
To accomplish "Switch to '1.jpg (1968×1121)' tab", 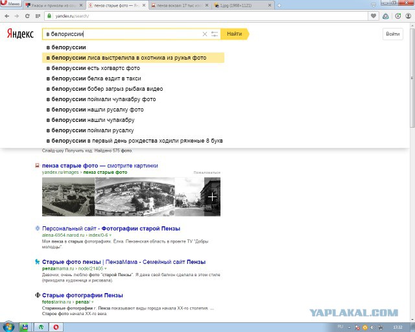I will point(243,5).
